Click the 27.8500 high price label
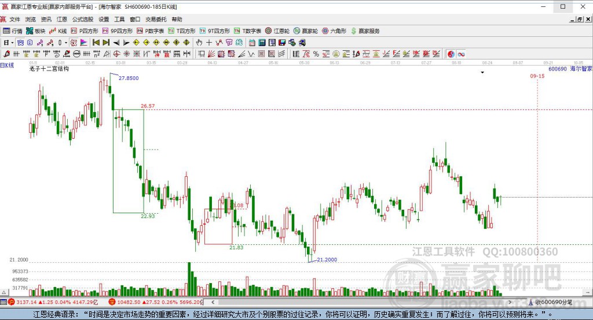Viewport: 593px width, 320px height. pos(129,78)
